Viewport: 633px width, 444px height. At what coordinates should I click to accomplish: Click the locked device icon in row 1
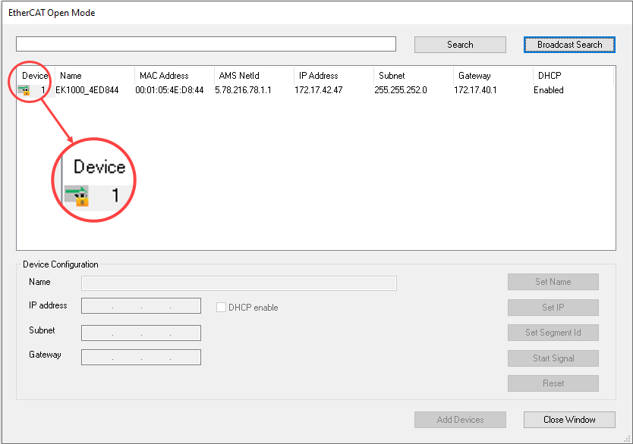[24, 90]
